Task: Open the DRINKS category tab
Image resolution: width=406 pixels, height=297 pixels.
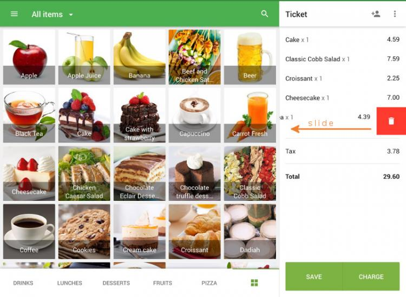Action: pyautogui.click(x=23, y=283)
